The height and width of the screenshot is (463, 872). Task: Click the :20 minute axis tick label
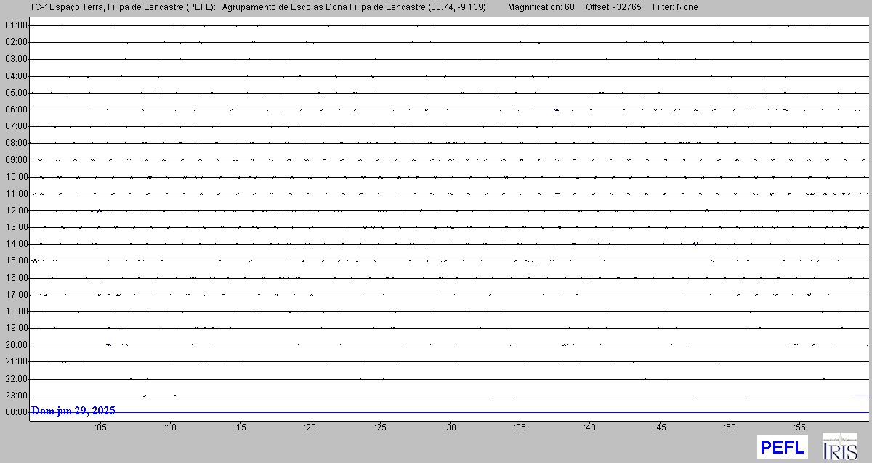310,427
